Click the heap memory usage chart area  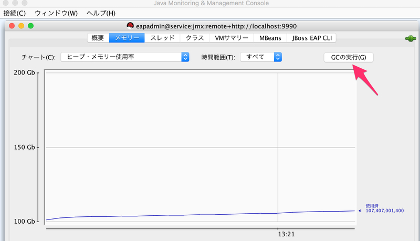click(x=200, y=147)
